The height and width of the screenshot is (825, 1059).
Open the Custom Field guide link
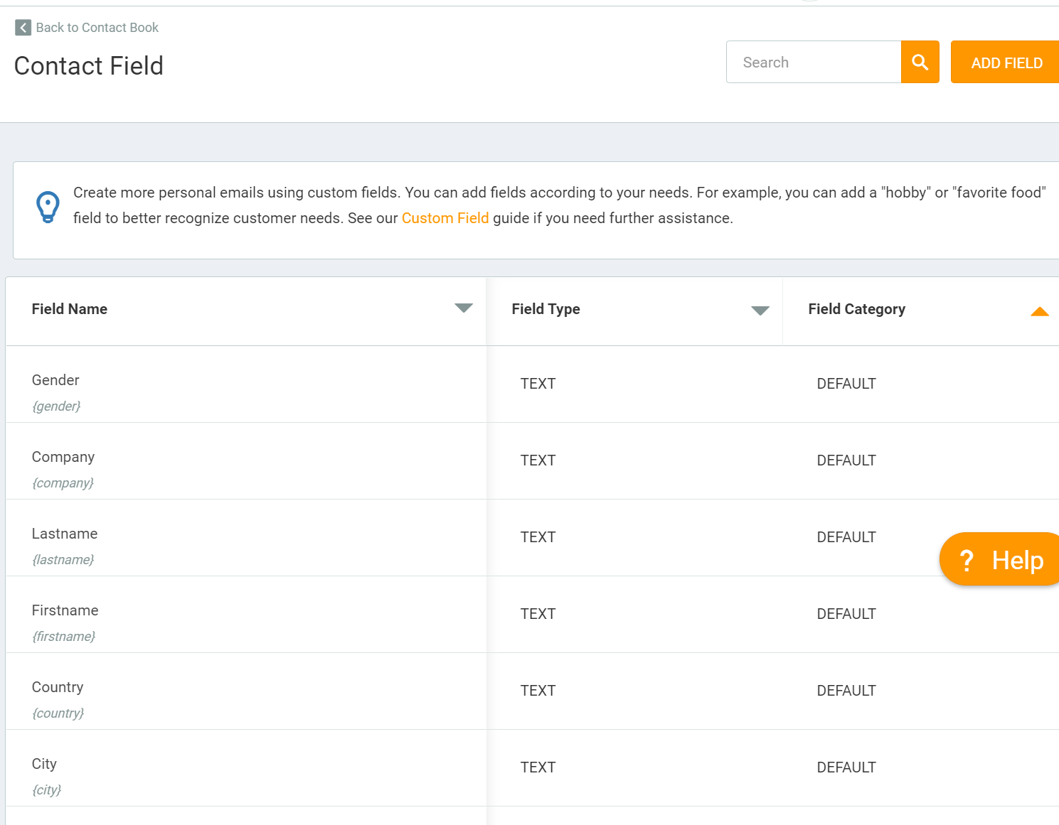pos(445,218)
